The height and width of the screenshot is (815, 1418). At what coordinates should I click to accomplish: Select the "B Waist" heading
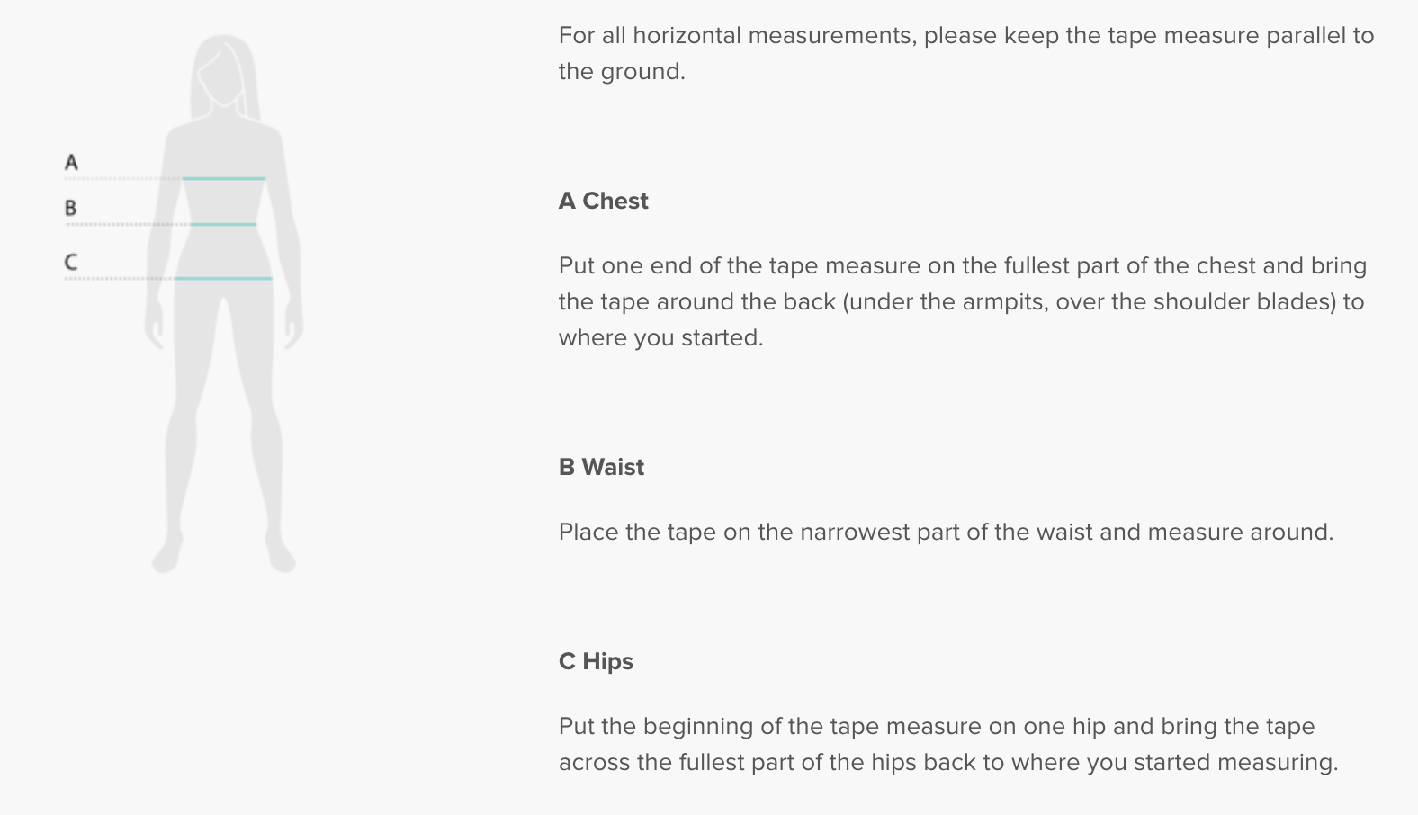[x=601, y=468]
